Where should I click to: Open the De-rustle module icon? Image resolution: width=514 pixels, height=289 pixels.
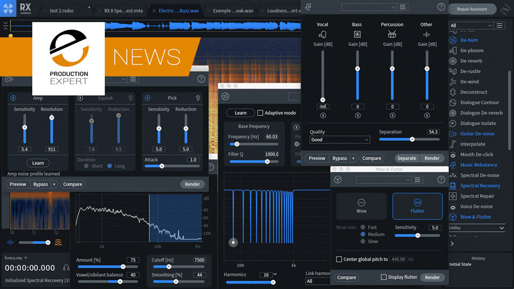(453, 71)
